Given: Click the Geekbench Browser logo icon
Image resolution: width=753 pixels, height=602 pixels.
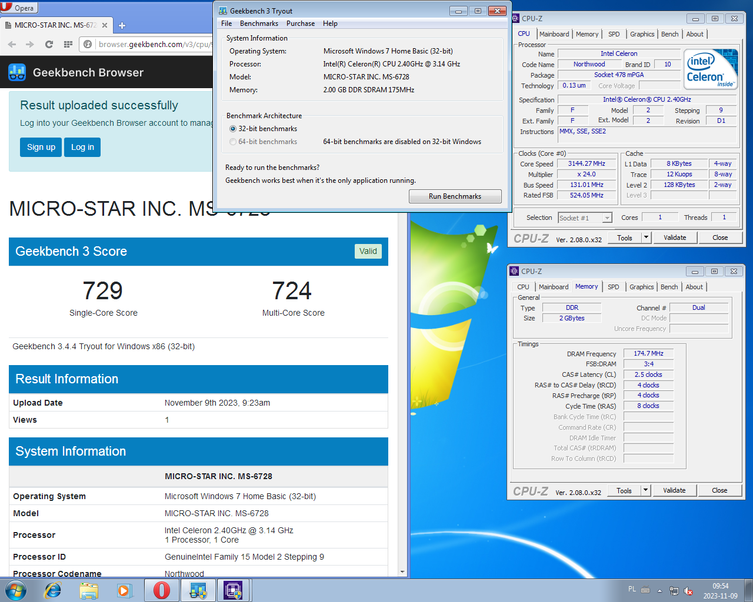Looking at the screenshot, I should pos(17,72).
